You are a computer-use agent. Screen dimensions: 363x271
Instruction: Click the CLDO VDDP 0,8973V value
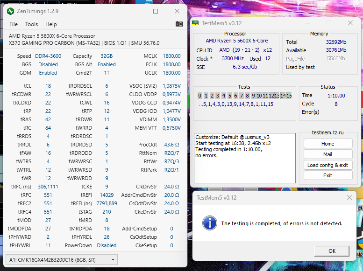pyautogui.click(x=171, y=94)
